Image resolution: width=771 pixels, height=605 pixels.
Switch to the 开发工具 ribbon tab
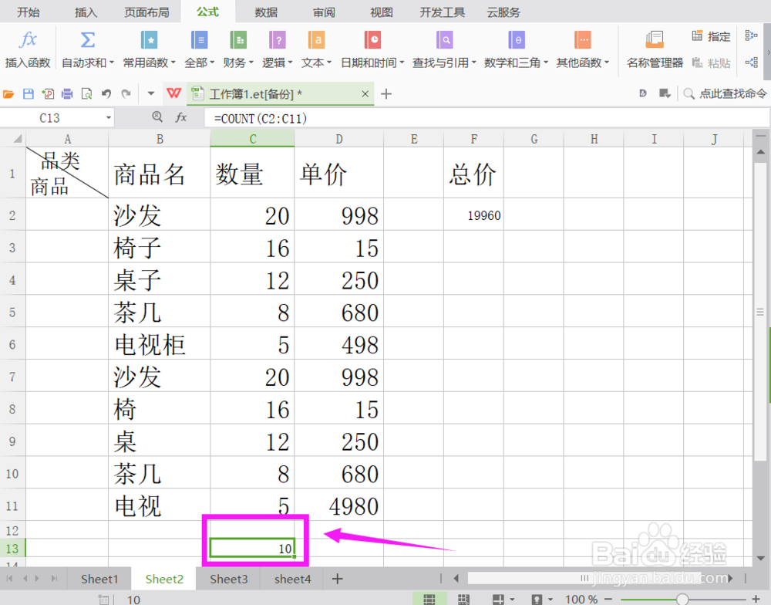tap(442, 12)
